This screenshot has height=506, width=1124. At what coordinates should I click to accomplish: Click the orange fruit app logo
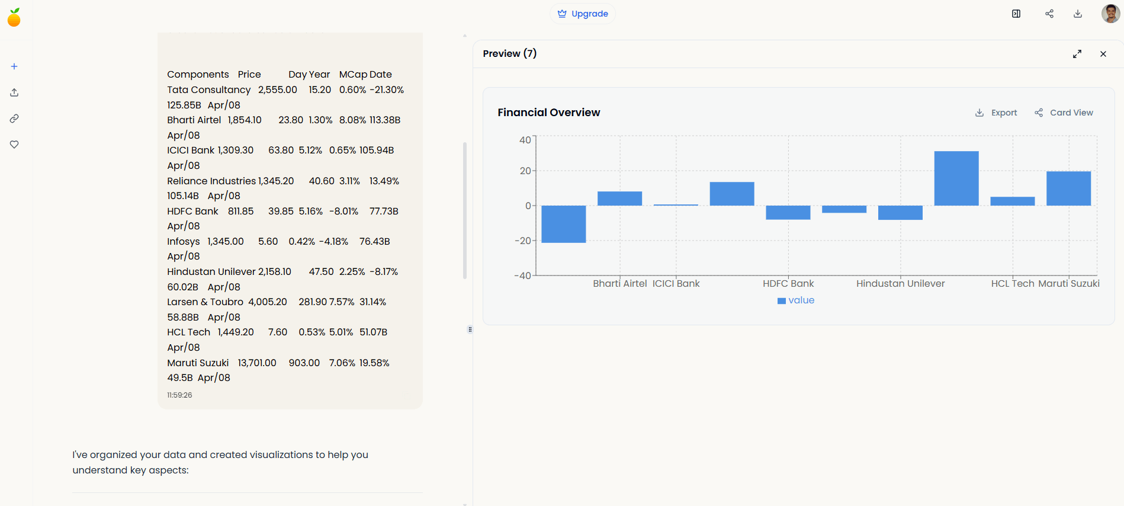[14, 17]
